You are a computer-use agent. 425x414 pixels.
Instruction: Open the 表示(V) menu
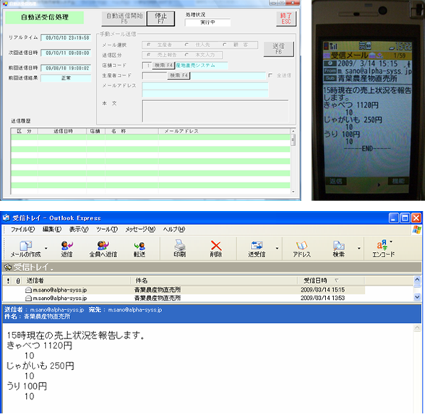coord(79,230)
